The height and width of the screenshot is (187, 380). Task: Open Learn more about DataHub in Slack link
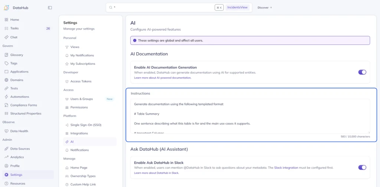156,173
